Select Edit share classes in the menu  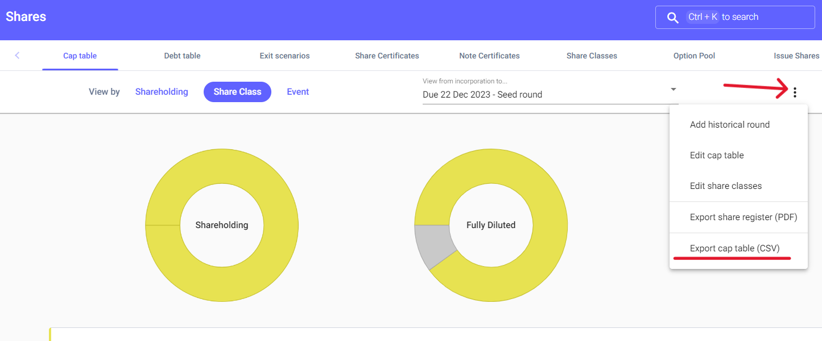pyautogui.click(x=725, y=186)
